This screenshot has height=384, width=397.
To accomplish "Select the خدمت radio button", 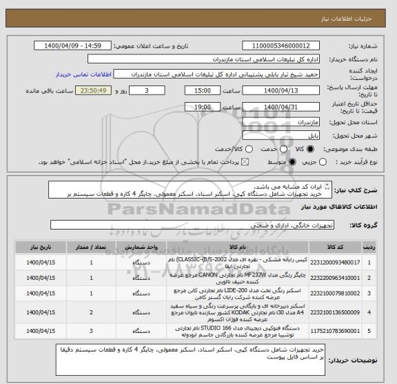I will point(283,149).
